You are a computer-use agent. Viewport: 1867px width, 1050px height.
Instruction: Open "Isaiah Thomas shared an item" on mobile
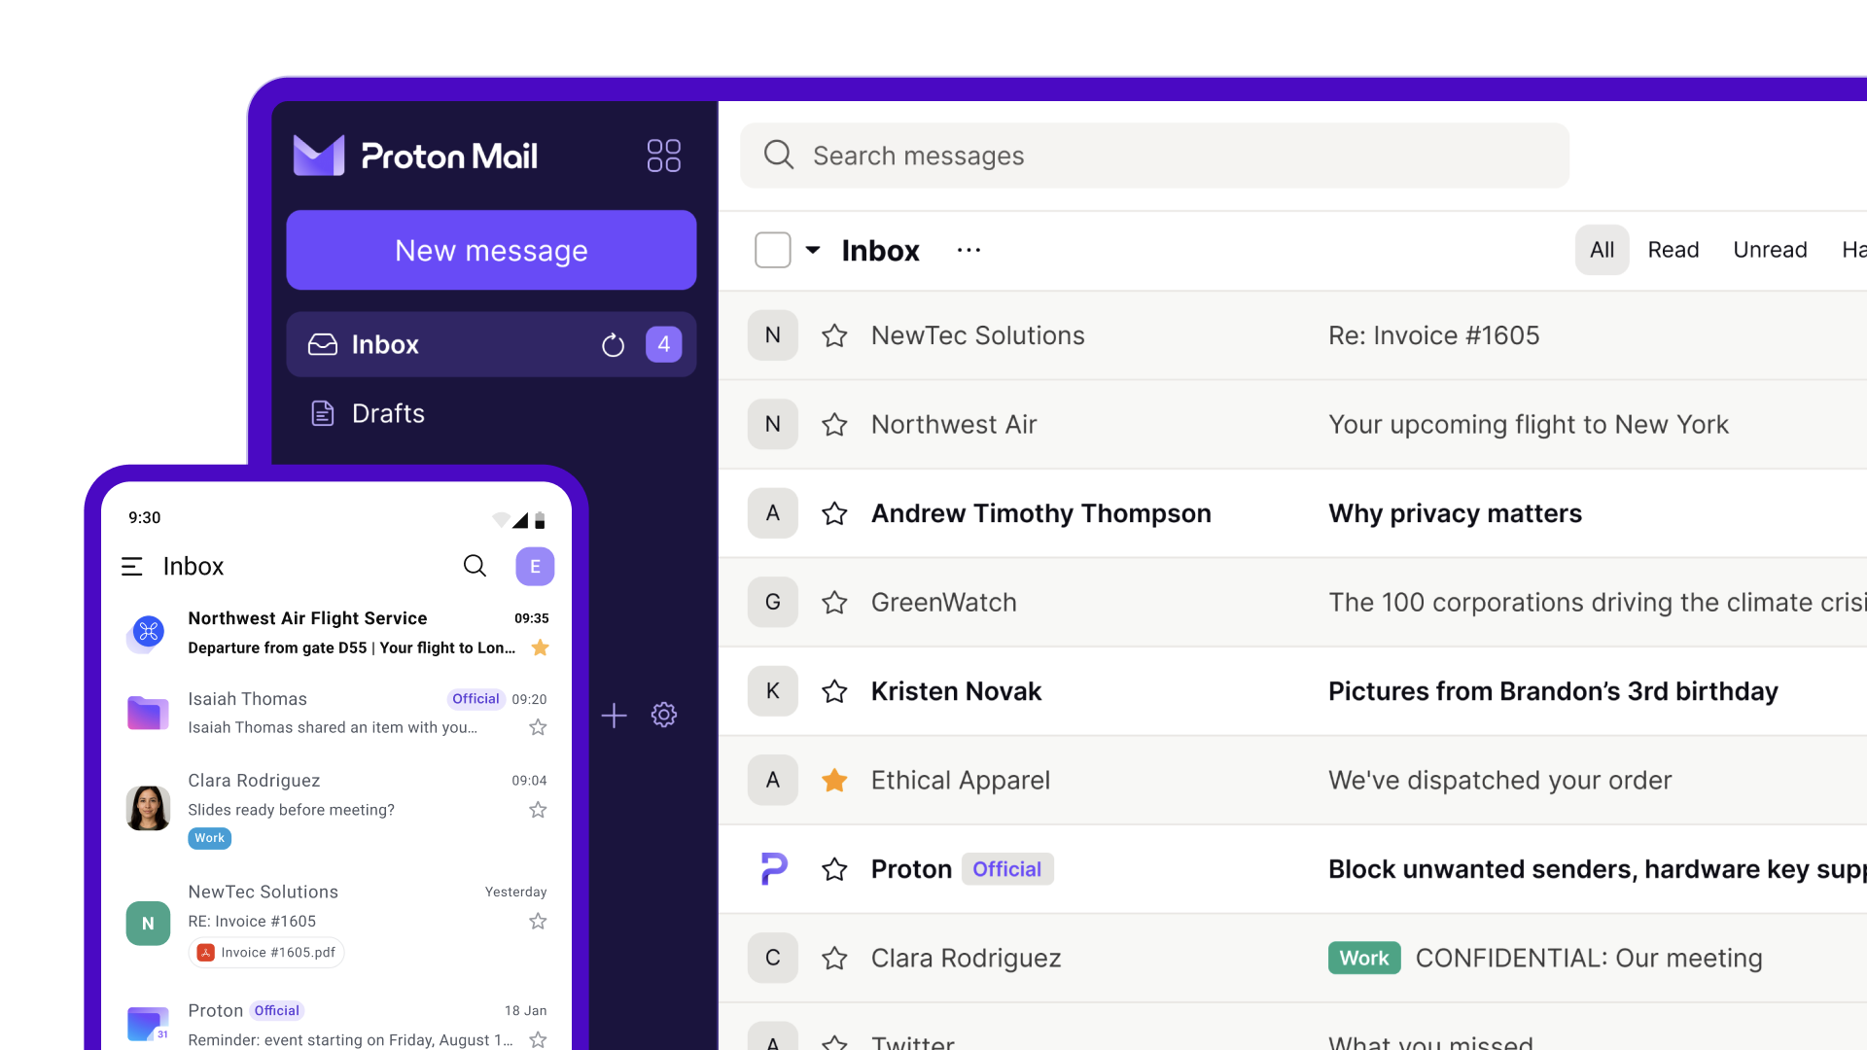pyautogui.click(x=333, y=727)
